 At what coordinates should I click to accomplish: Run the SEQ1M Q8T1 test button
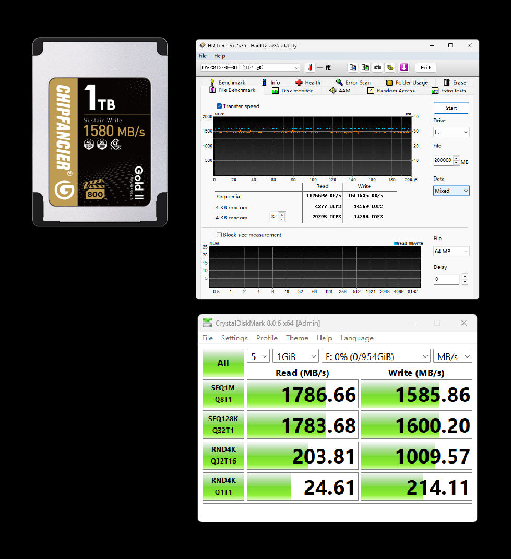click(x=223, y=394)
